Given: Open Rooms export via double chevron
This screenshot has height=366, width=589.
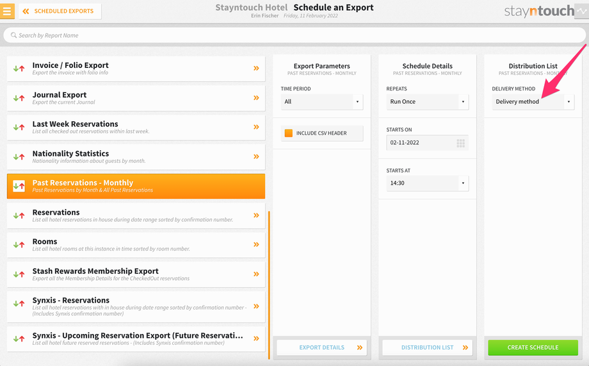Looking at the screenshot, I should point(256,244).
